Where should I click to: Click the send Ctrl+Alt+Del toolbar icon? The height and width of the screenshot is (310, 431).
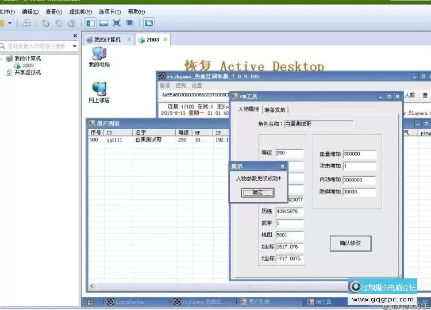[26, 23]
